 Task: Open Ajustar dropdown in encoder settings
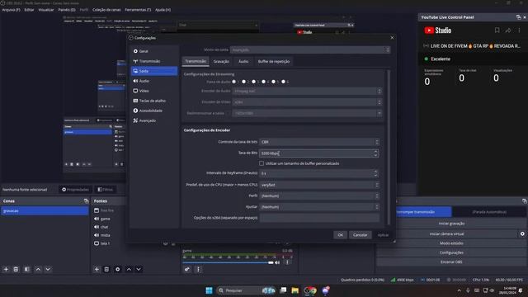[x=319, y=207]
